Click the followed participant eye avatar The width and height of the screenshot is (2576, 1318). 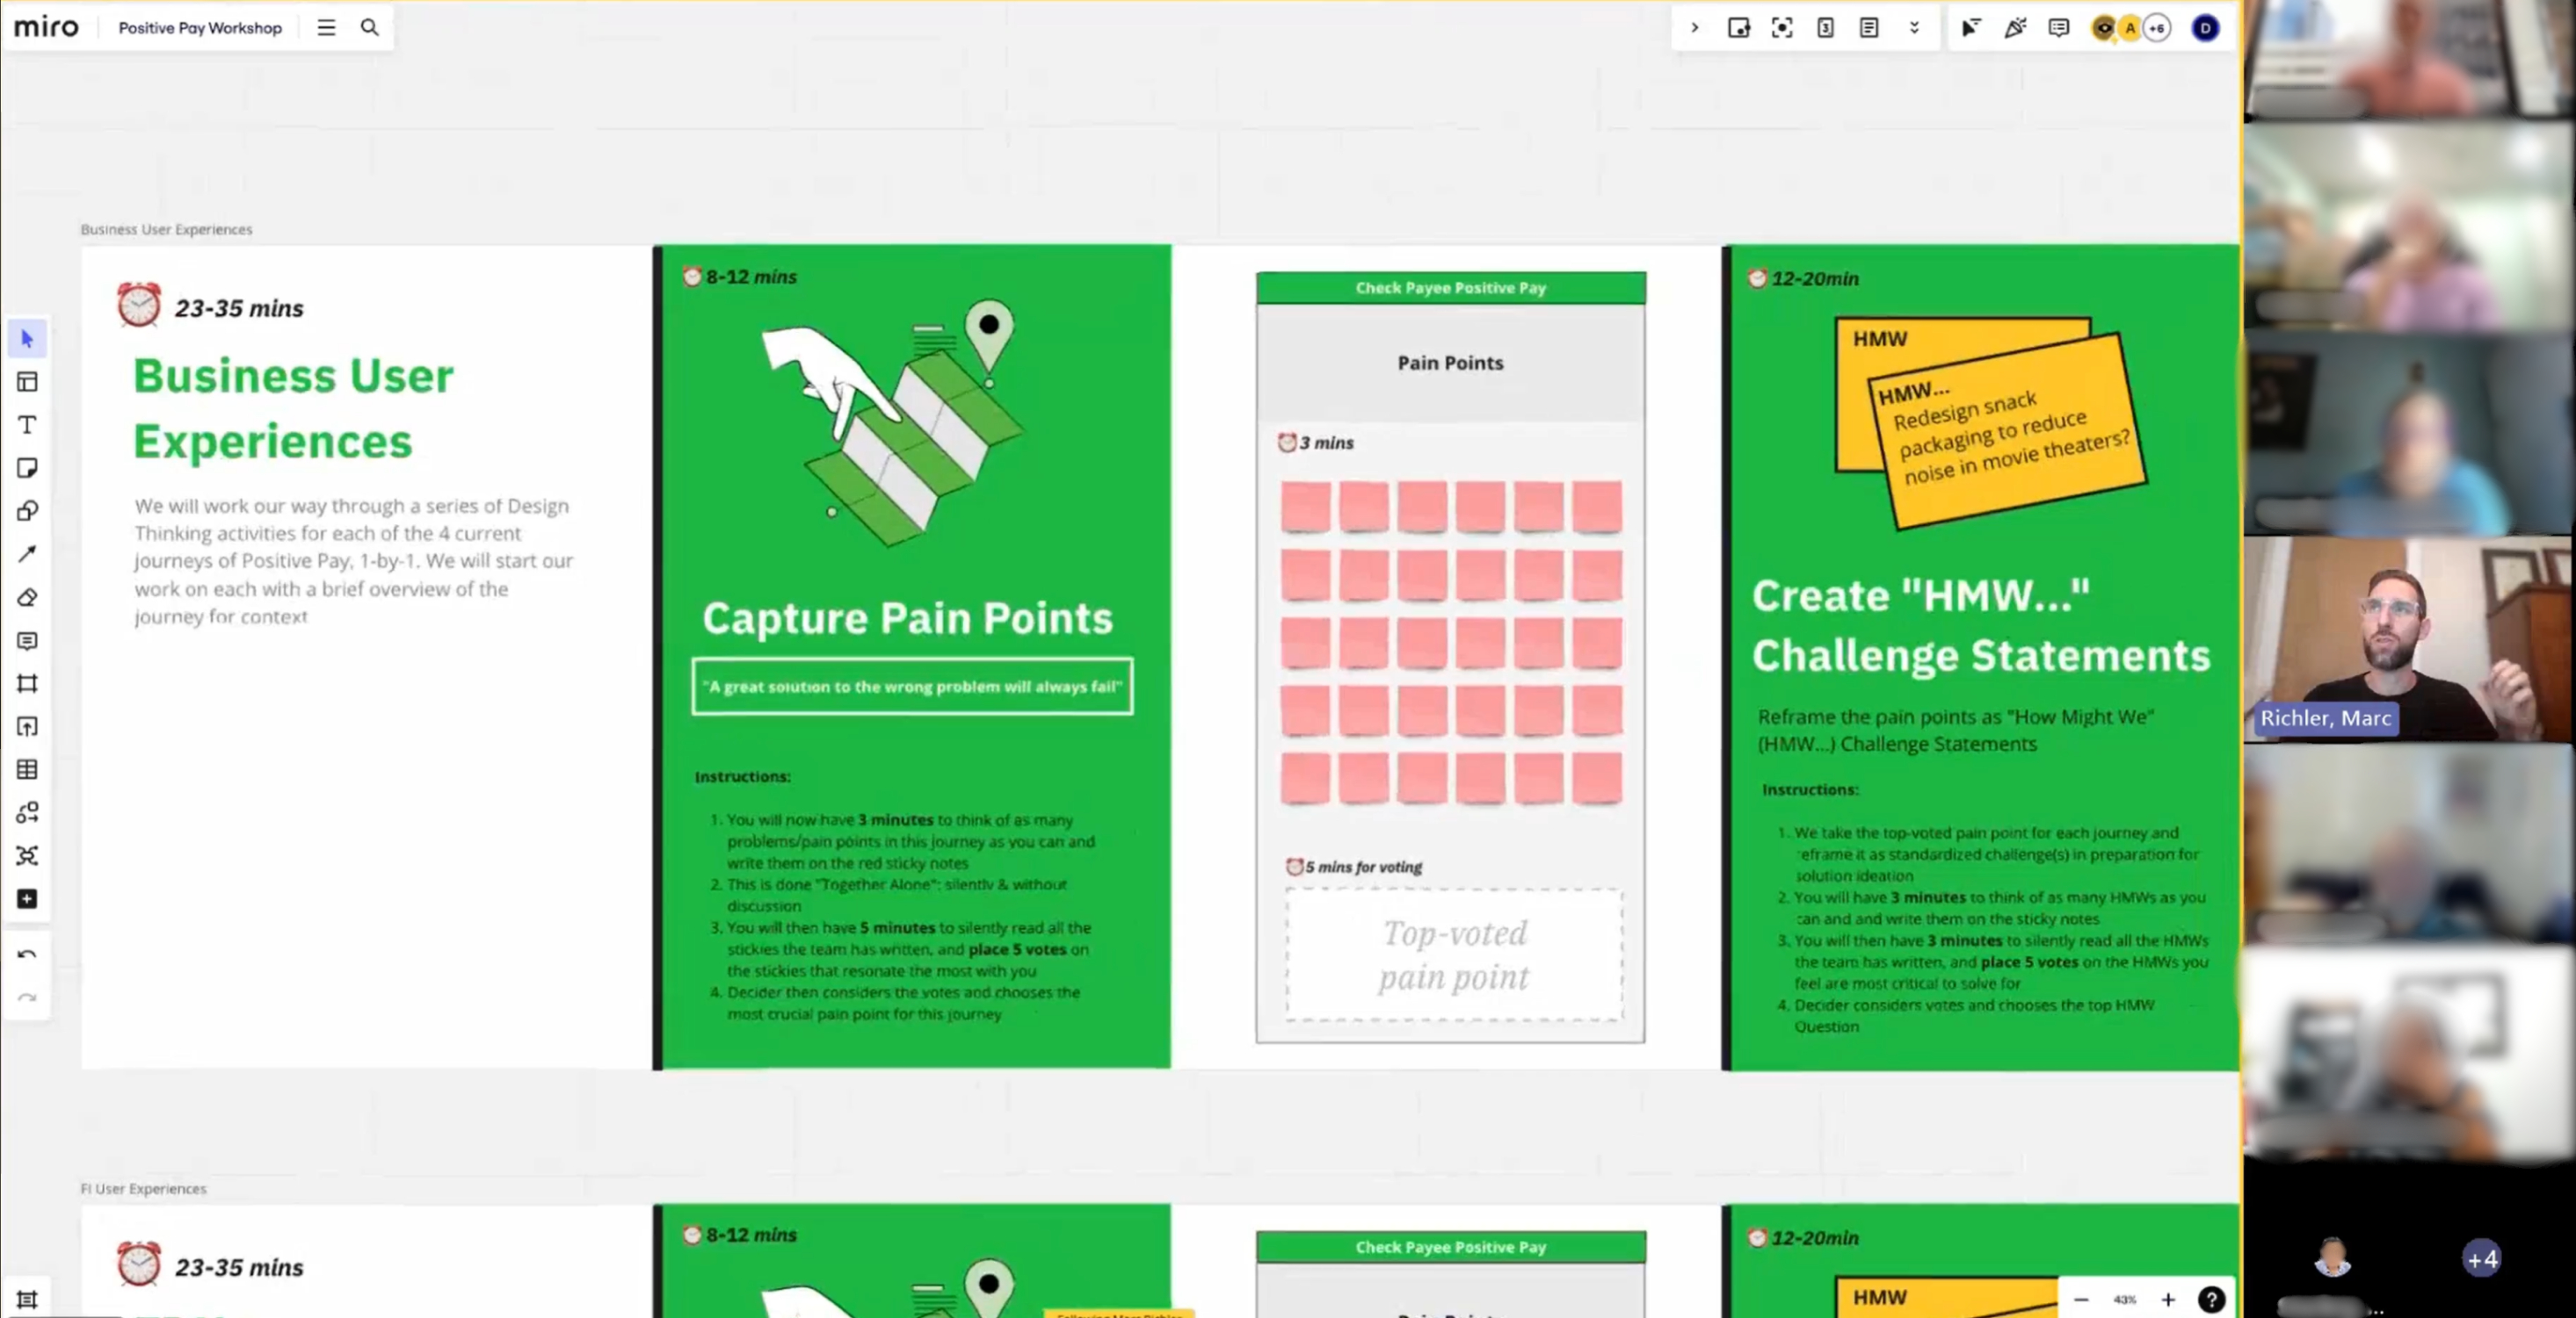2104,28
